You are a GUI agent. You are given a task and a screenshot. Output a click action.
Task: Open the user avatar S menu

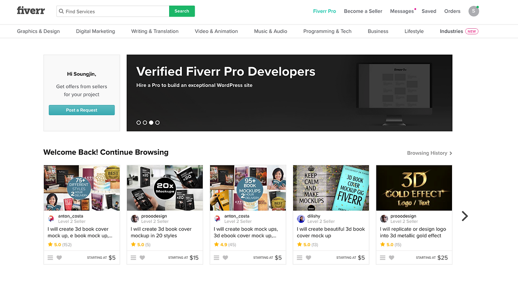coord(473,11)
